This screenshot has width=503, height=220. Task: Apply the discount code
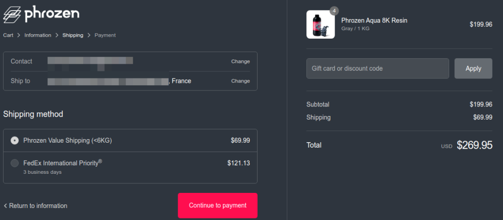pyautogui.click(x=473, y=68)
